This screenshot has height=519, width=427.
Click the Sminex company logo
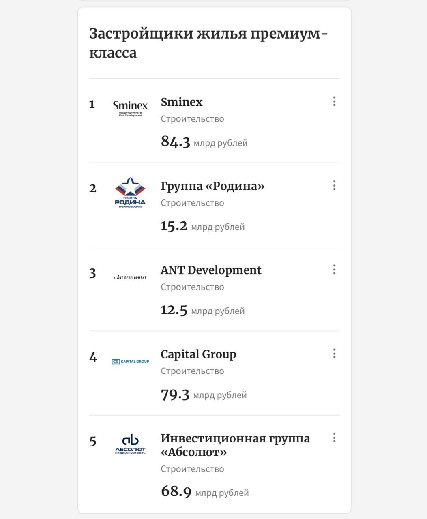(130, 108)
